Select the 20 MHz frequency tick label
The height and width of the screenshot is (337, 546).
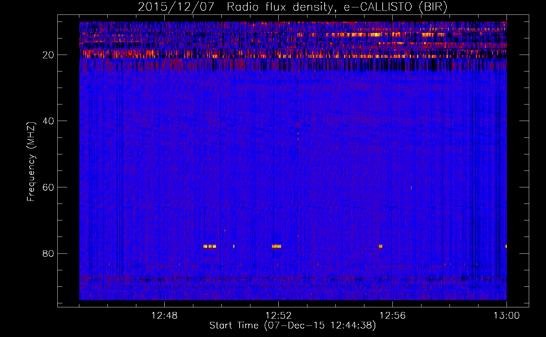point(49,55)
